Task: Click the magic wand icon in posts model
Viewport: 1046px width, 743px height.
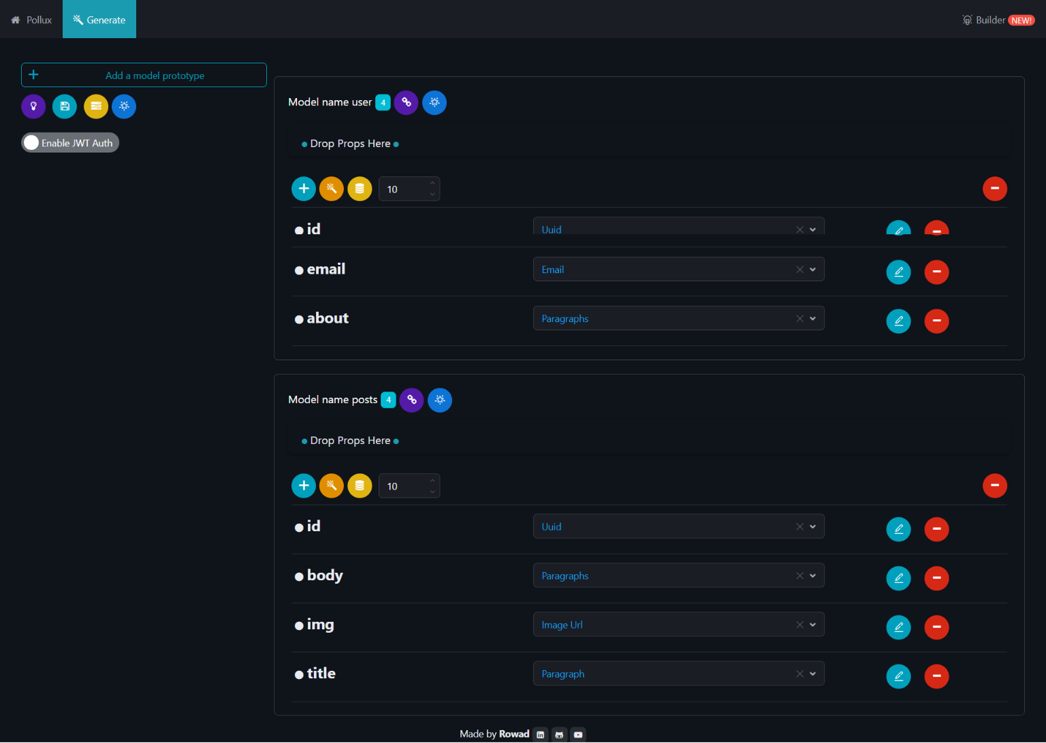Action: point(332,486)
